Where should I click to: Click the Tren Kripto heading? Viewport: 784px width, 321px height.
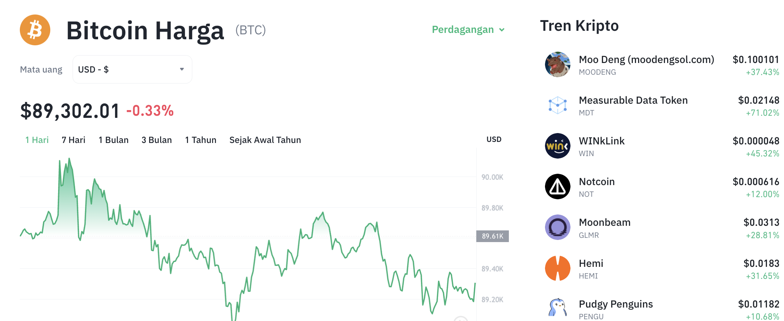pos(579,25)
